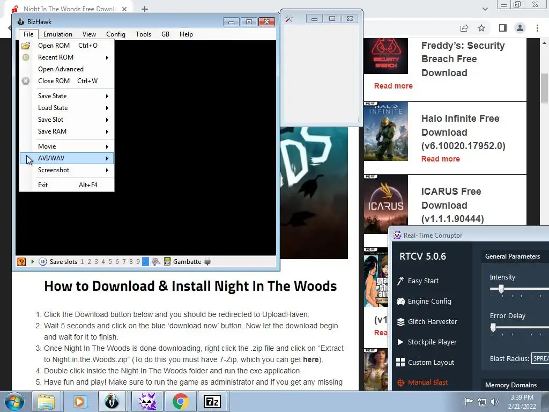Open the Windows Start button
Image resolution: width=549 pixels, height=412 pixels.
click(x=14, y=401)
